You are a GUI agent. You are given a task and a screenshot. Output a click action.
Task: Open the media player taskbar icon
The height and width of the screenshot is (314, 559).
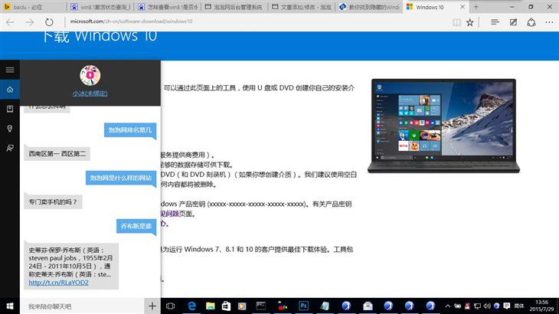pos(242,306)
